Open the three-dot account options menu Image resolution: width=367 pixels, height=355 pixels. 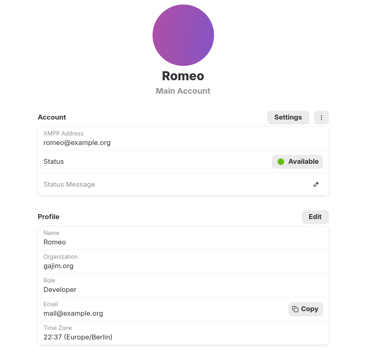coord(321,118)
